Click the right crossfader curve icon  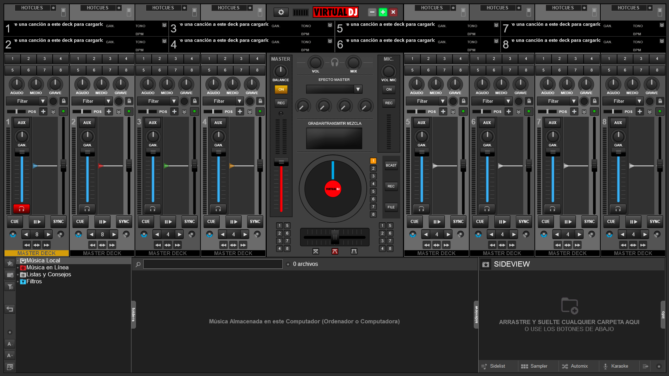point(354,251)
